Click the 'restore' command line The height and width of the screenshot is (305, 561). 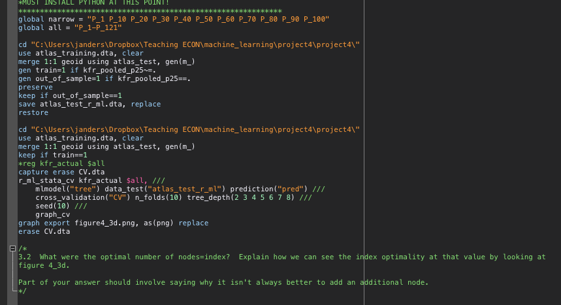33,113
